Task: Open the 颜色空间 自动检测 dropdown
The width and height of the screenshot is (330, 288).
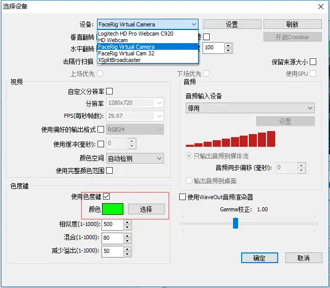Action: click(x=135, y=158)
